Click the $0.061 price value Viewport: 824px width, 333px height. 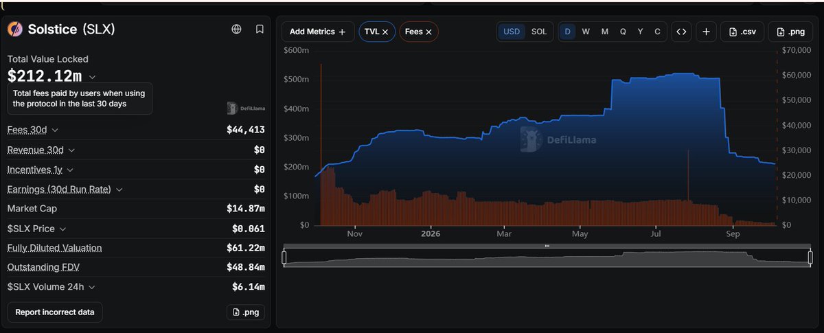(x=248, y=229)
